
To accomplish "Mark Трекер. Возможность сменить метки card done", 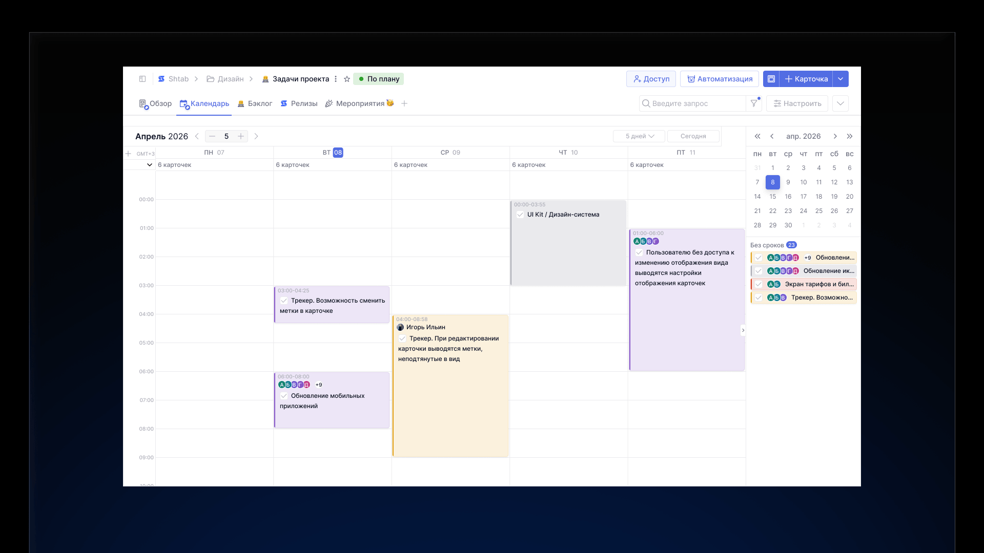I will pos(284,301).
